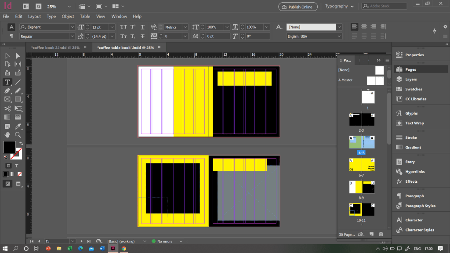The width and height of the screenshot is (450, 253).
Task: Delete selected pages with trash icon
Action: (381, 235)
